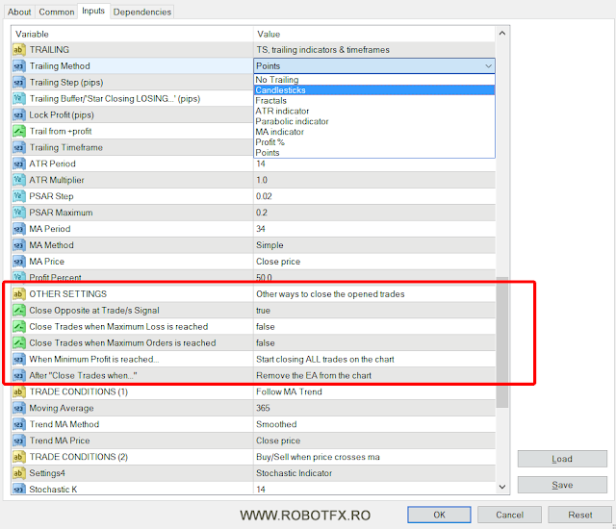This screenshot has height=529, width=616.
Task: Choose Profit % trailing method
Action: click(374, 142)
